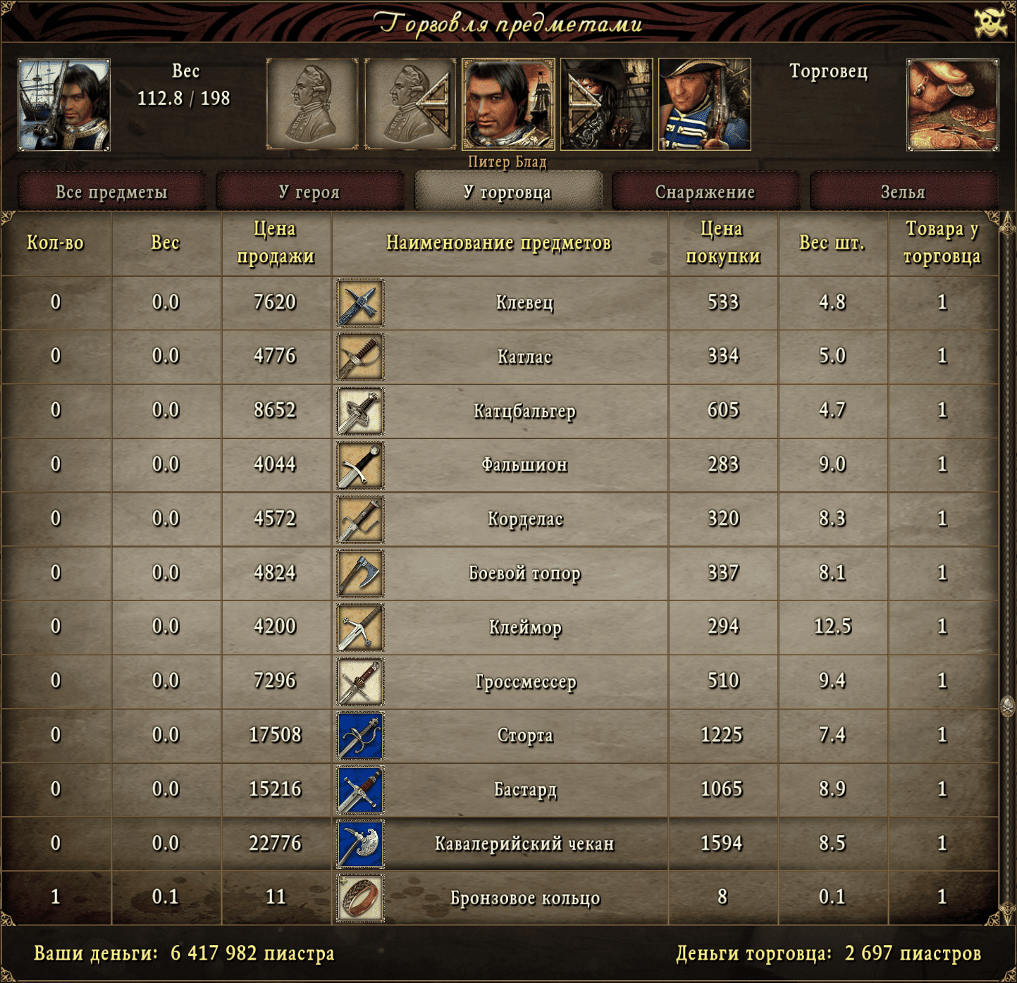
Task: Click the Боевой топор axe icon
Action: pos(360,574)
